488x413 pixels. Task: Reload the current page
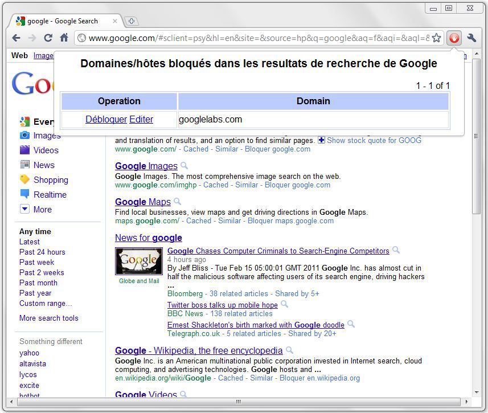click(x=48, y=38)
